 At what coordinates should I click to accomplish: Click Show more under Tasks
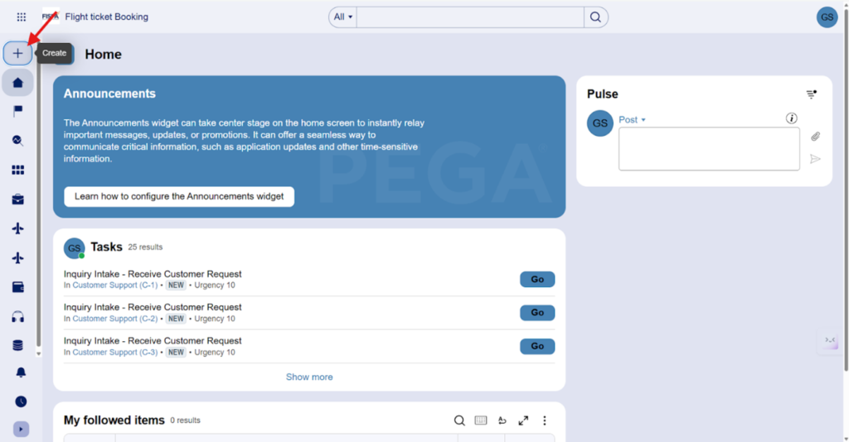pyautogui.click(x=309, y=377)
